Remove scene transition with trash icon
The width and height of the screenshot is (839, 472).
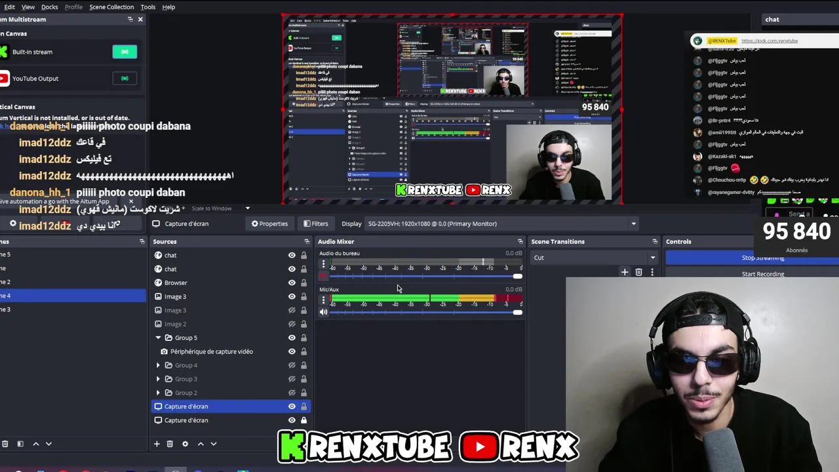[x=638, y=272]
